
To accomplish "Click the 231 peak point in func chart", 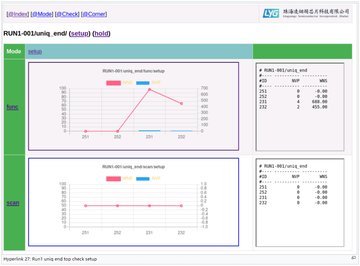I will point(149,90).
